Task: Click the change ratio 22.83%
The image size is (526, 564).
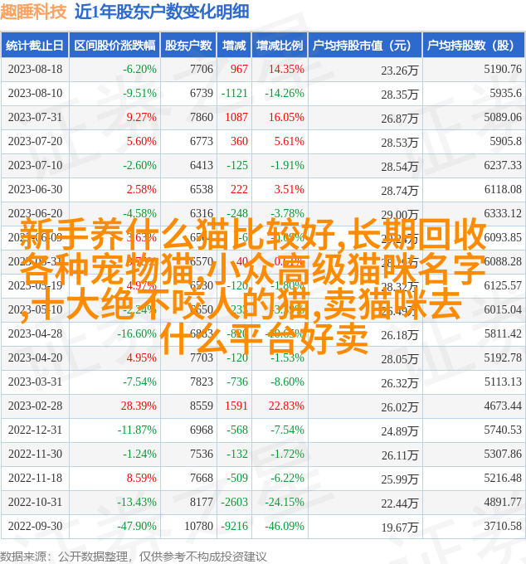Action: pos(286,406)
